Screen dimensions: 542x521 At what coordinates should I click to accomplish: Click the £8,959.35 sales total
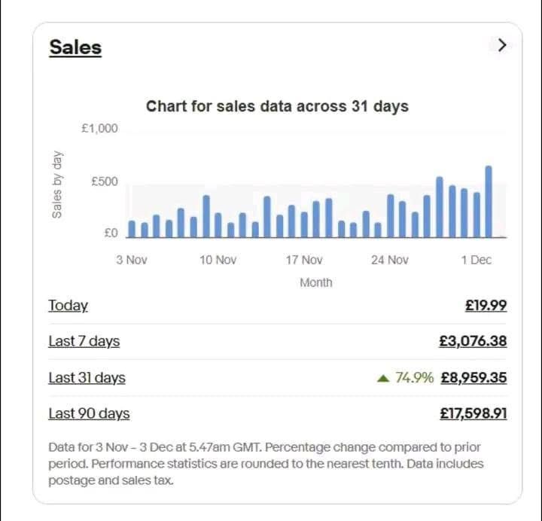tap(473, 377)
